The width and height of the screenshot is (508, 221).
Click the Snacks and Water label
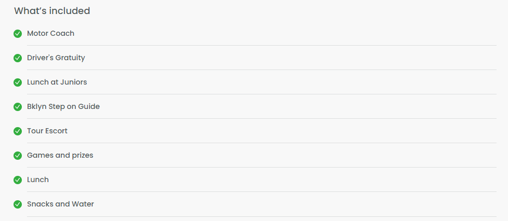[61, 204]
